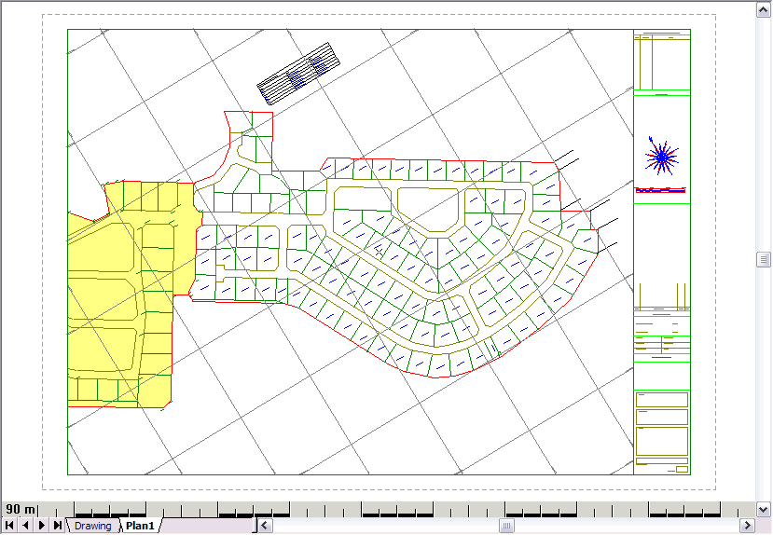Click the horizontal scrollbar thumb

(506, 526)
